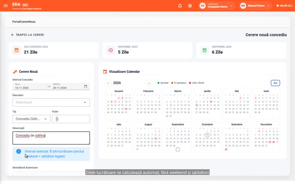Go to next year in calendar
295x184 pixels.
coord(149,83)
